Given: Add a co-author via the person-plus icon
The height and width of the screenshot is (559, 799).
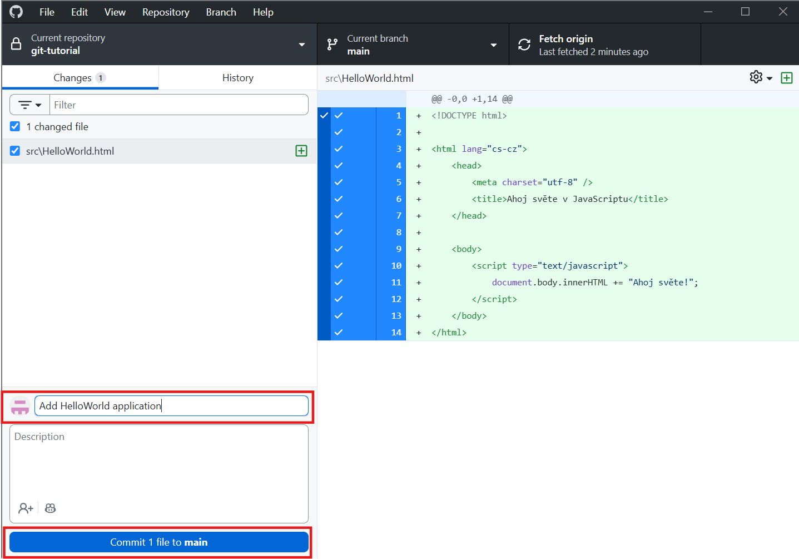Looking at the screenshot, I should tap(25, 508).
